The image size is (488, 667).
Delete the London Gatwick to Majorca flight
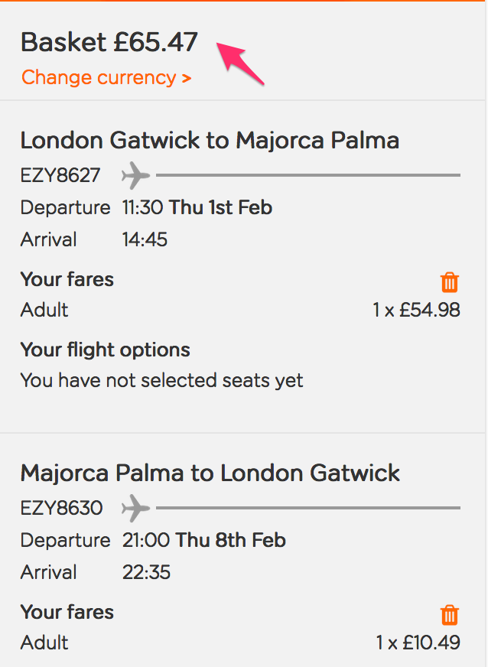[450, 282]
